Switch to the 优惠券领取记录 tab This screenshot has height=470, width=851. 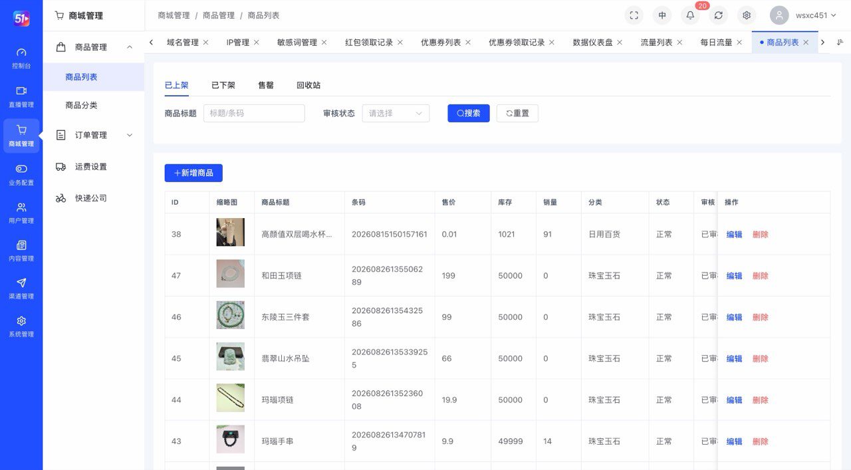click(517, 43)
